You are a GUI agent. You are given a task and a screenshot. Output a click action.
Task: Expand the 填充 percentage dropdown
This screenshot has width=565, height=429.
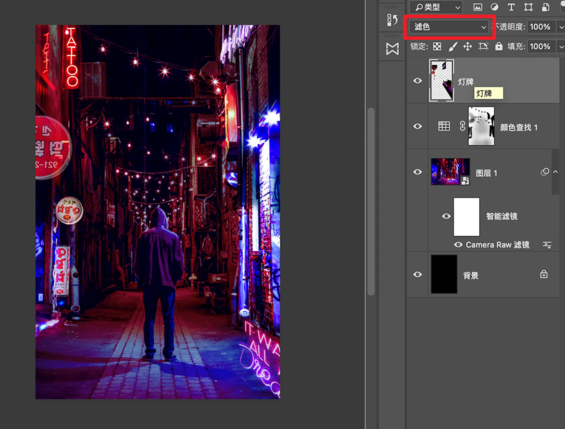click(x=561, y=46)
